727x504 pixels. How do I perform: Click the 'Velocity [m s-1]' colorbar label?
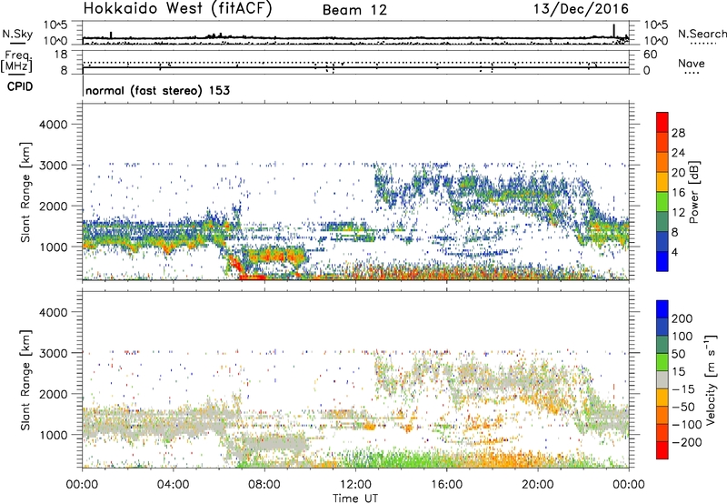tap(711, 379)
